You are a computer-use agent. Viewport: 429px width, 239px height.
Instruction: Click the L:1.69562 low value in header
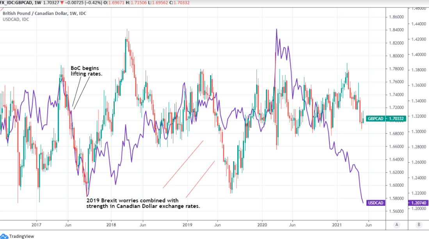(159, 2)
